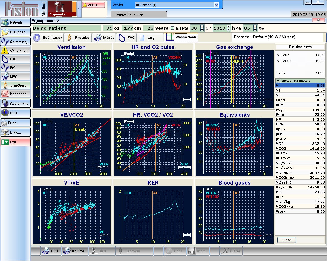Select the HRR parameter row

tap(300, 124)
